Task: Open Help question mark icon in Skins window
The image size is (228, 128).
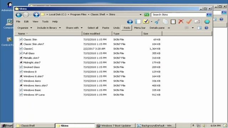Action: tap(206, 28)
